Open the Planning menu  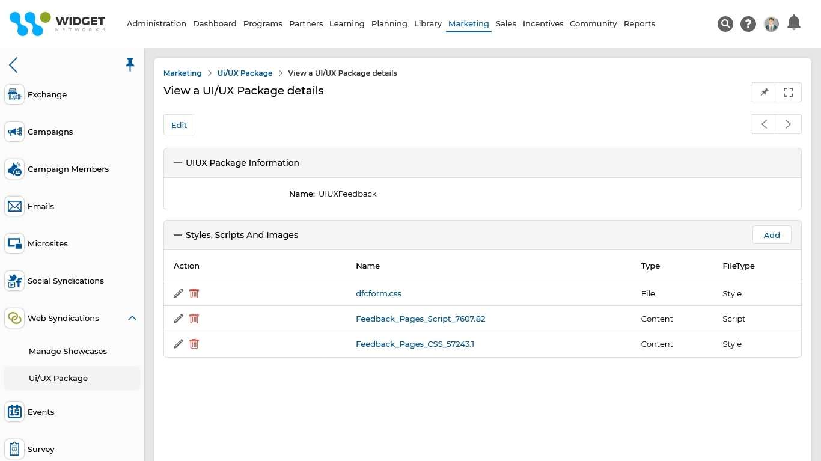(x=389, y=23)
